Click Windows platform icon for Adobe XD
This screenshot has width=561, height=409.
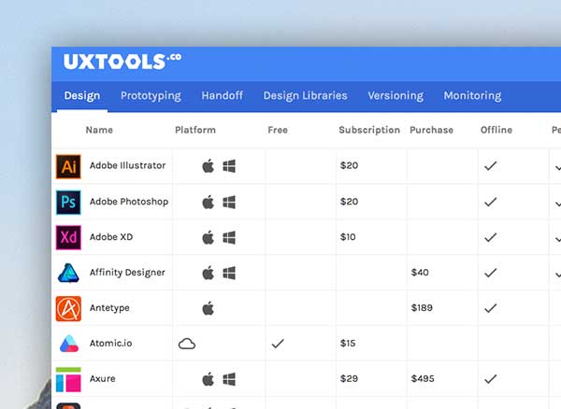coord(229,237)
